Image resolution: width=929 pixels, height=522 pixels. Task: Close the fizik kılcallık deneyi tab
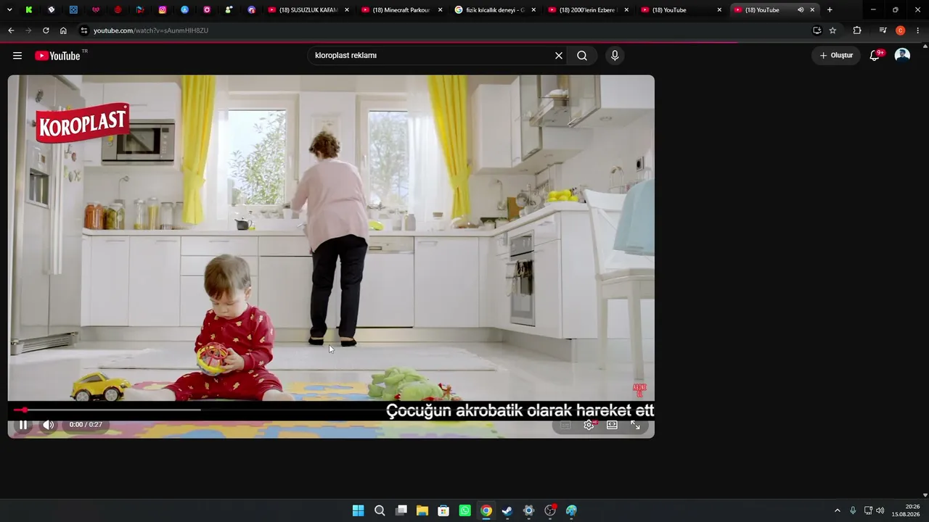533,10
